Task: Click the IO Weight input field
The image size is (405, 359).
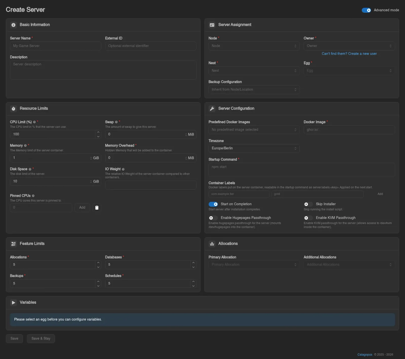Action: 151,185
